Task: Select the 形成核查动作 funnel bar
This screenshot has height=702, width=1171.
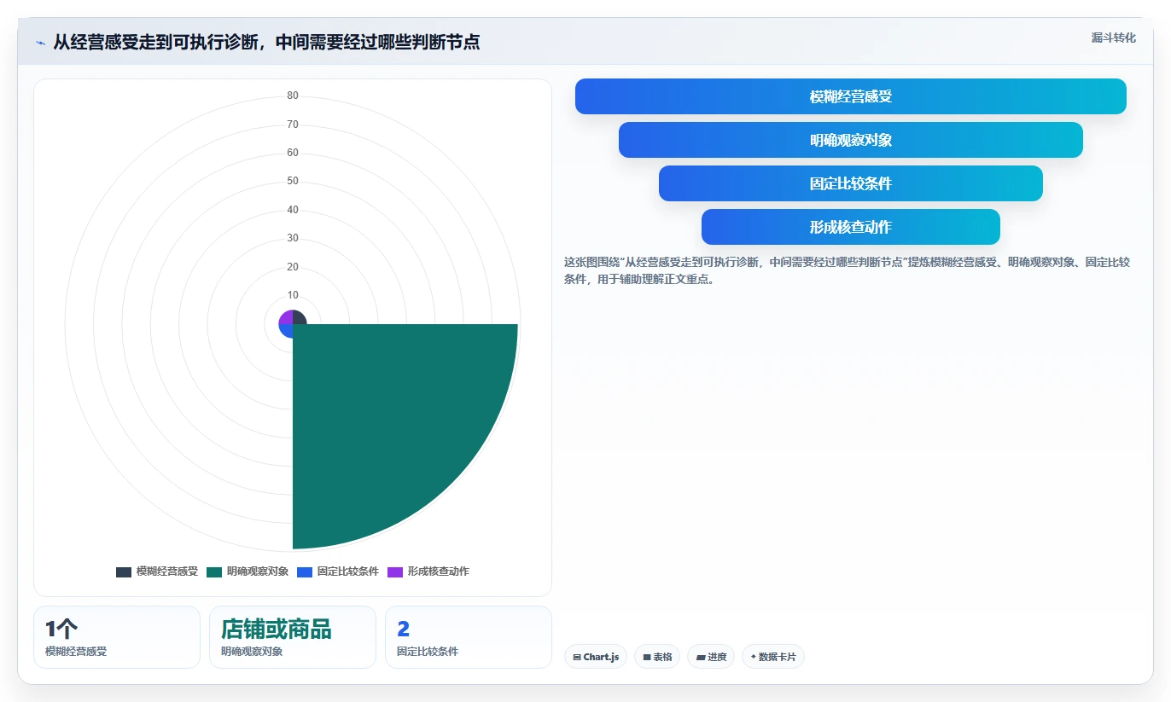Action: [x=851, y=227]
